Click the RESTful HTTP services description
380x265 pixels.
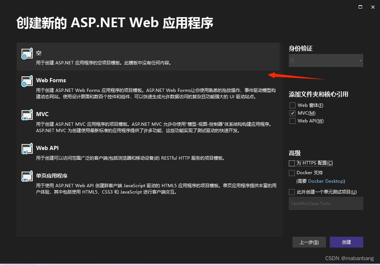pyautogui.click(x=131, y=158)
